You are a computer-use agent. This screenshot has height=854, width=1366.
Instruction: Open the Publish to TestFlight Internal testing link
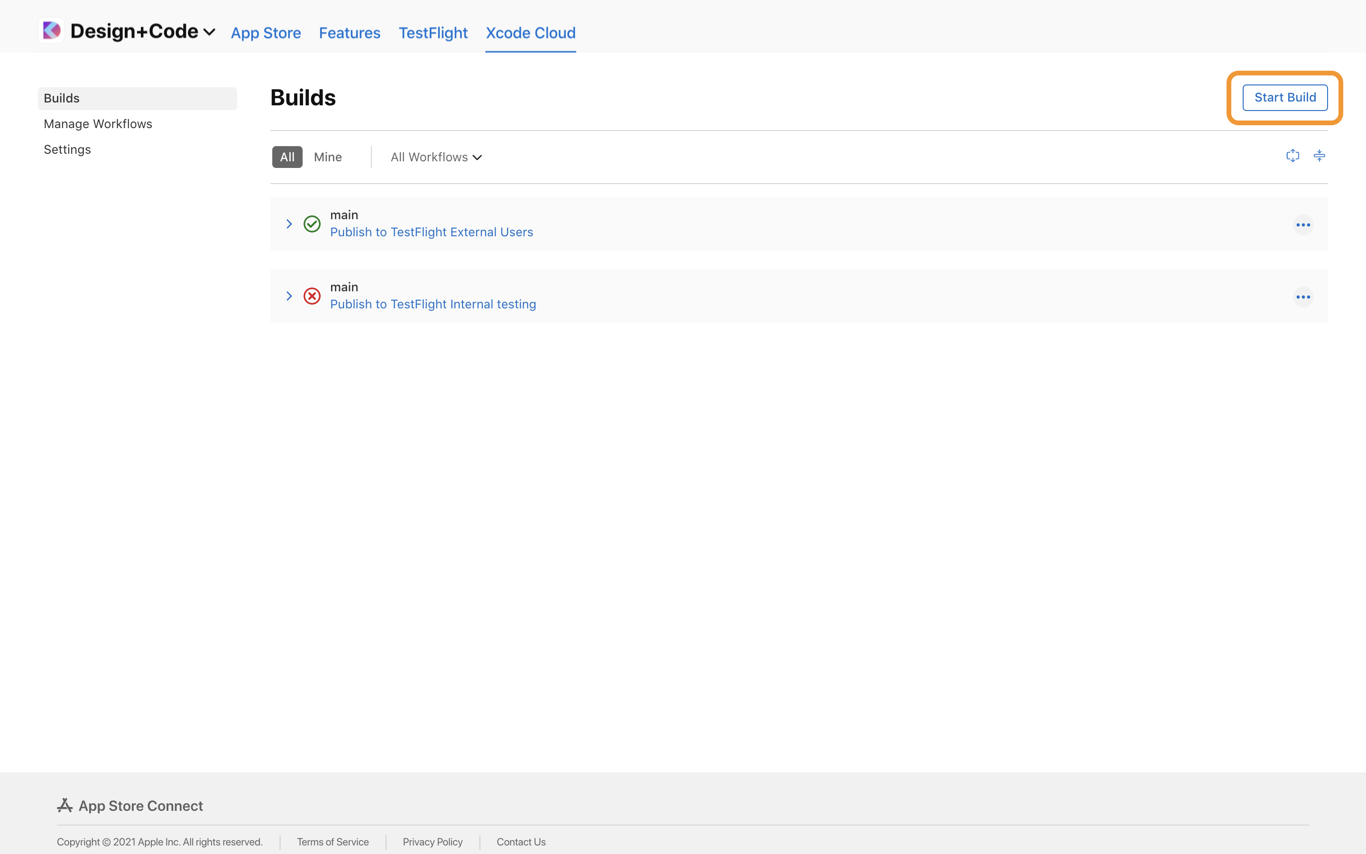point(433,304)
